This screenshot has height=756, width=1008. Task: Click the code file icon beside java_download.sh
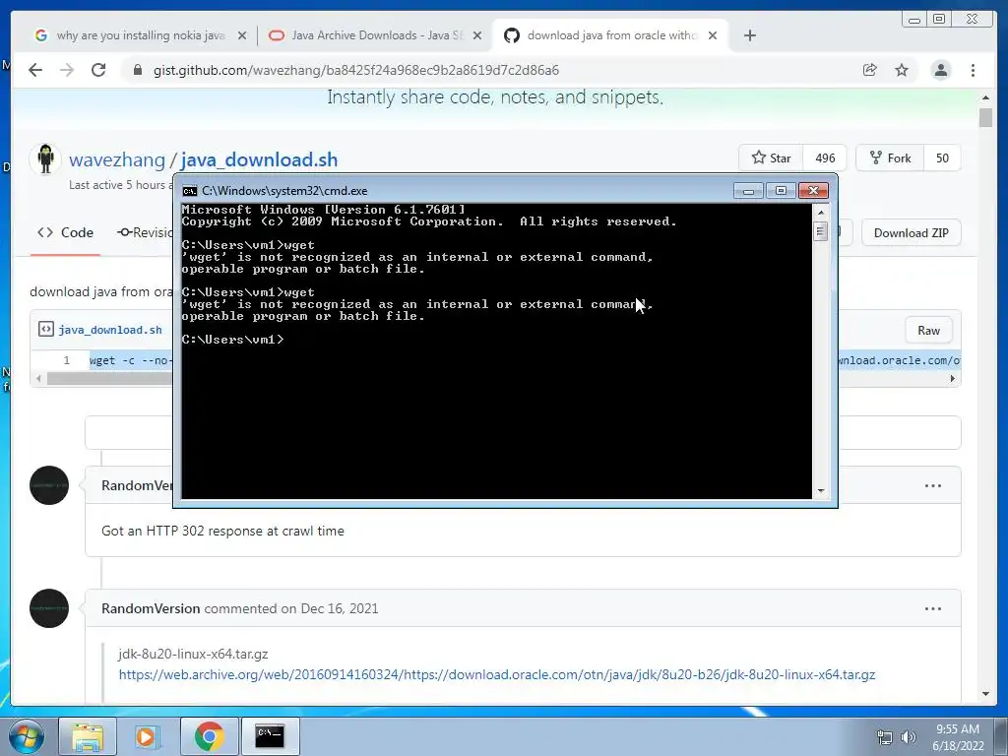[45, 330]
